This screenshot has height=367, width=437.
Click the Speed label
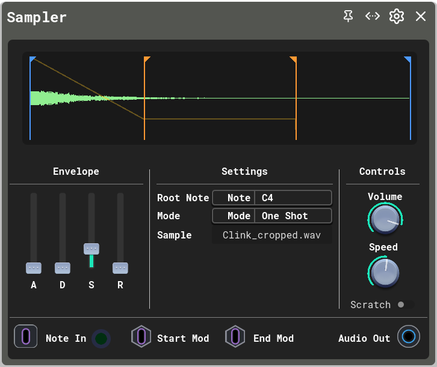[x=383, y=247]
